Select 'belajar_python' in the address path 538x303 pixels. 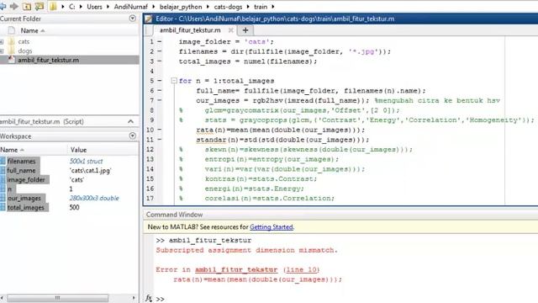point(181,7)
